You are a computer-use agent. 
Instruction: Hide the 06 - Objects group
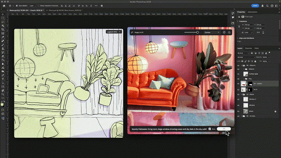(238, 65)
